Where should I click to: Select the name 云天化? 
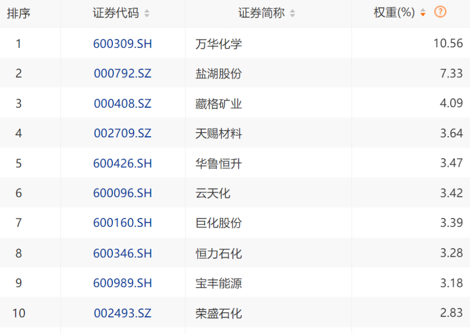[213, 193]
